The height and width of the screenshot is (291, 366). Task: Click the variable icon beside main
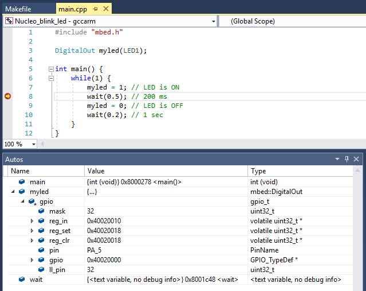[22, 181]
